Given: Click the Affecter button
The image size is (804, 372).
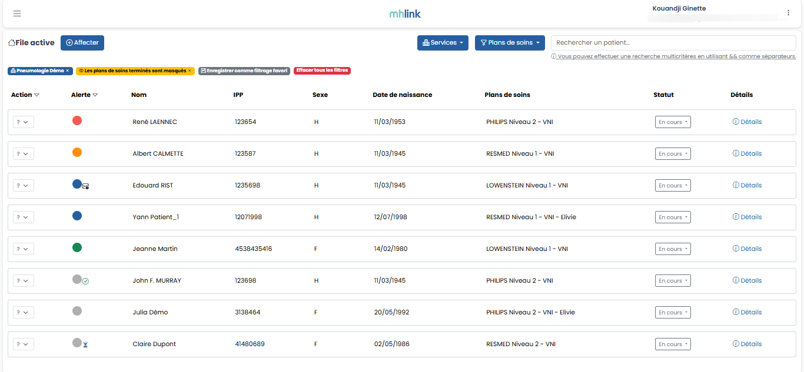Looking at the screenshot, I should [x=82, y=43].
